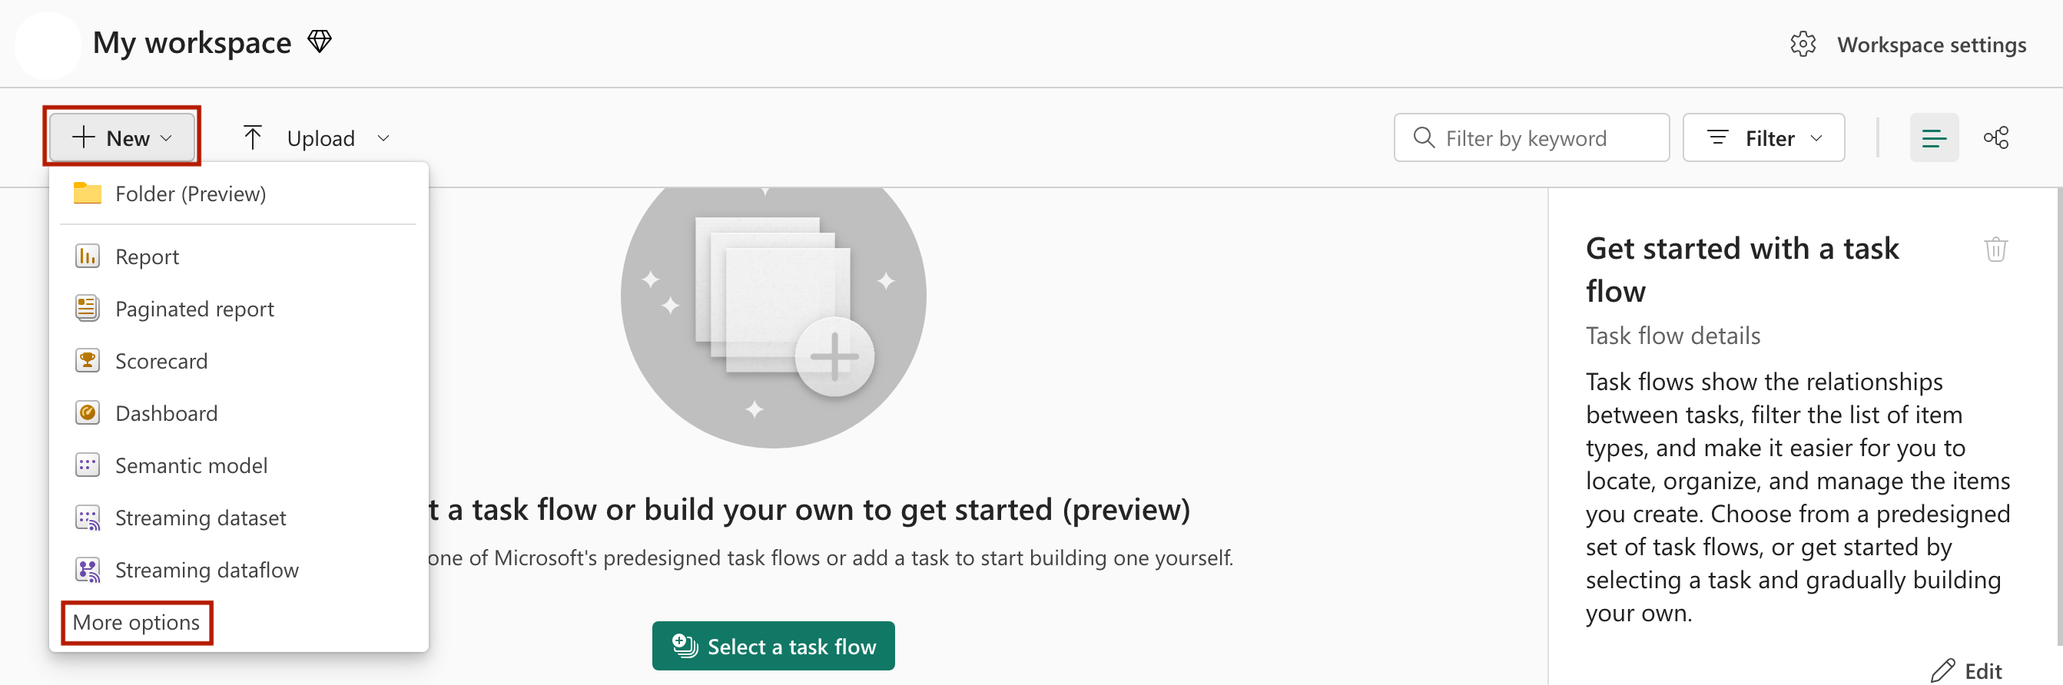Viewport: 2063px width, 685px height.
Task: Select Folder (Preview) from the menu
Action: click(238, 194)
